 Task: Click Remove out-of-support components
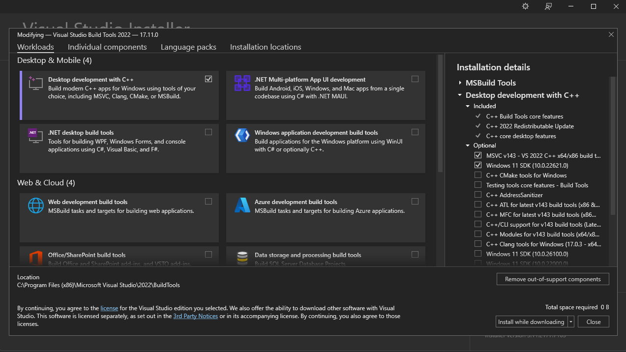(553, 279)
